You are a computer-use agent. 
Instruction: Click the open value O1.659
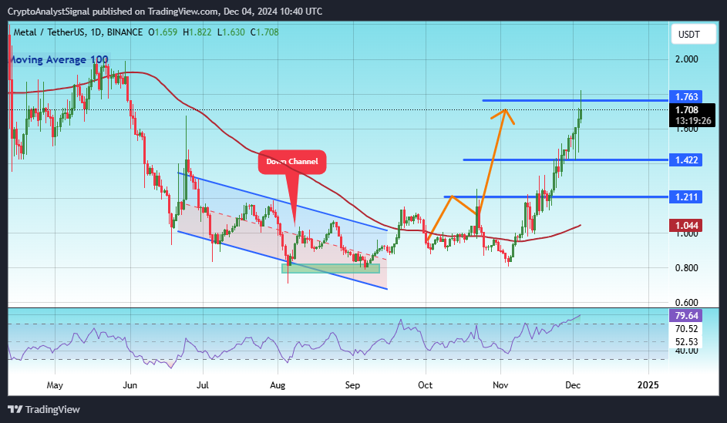(x=163, y=32)
